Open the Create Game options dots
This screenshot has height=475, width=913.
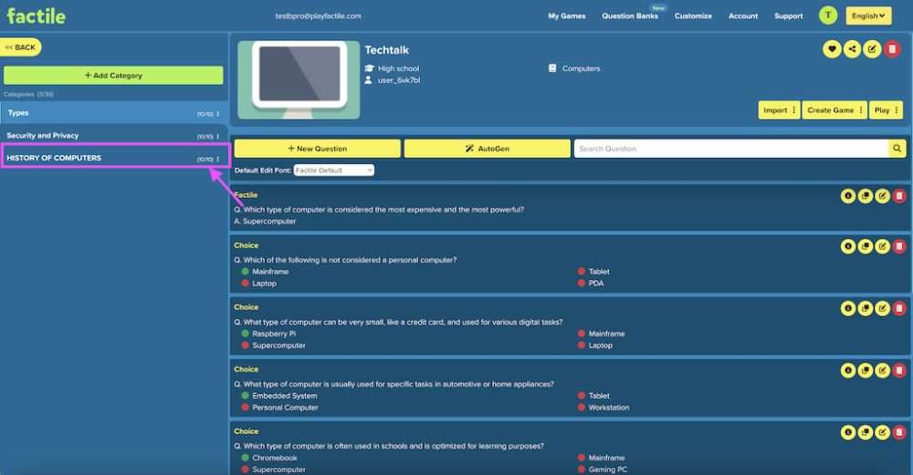pos(861,110)
